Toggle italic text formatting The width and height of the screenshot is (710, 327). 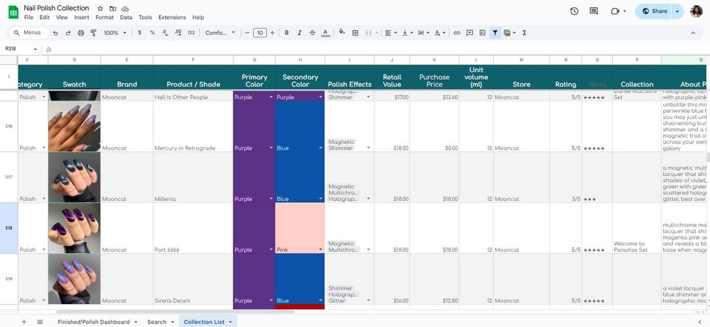pyautogui.click(x=300, y=33)
